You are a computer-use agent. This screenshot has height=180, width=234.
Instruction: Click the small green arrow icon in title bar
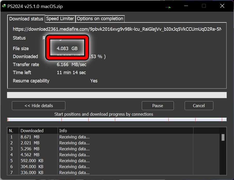click(168, 7)
